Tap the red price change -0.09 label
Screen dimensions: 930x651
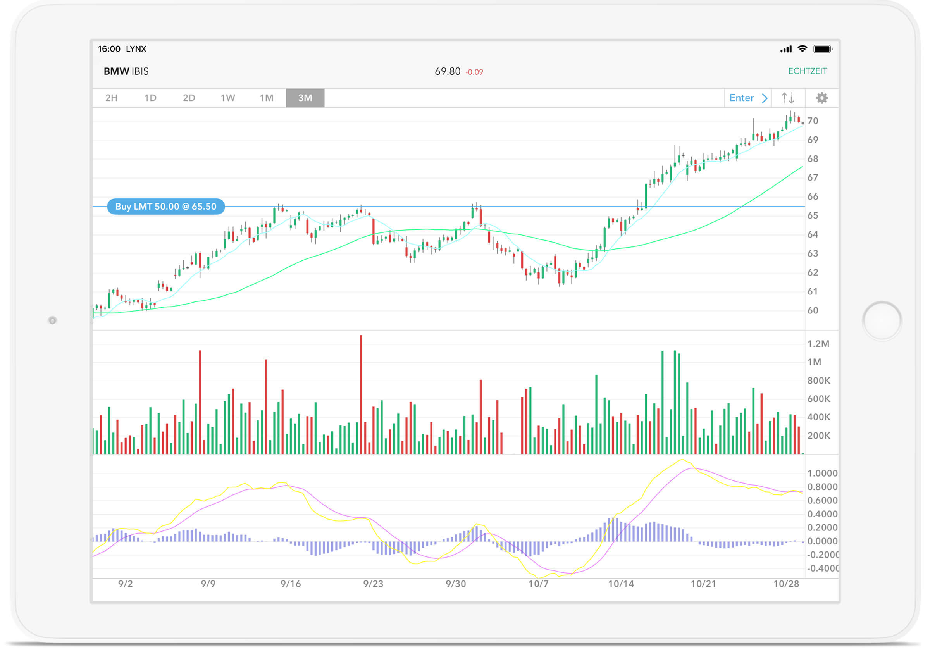coord(475,72)
